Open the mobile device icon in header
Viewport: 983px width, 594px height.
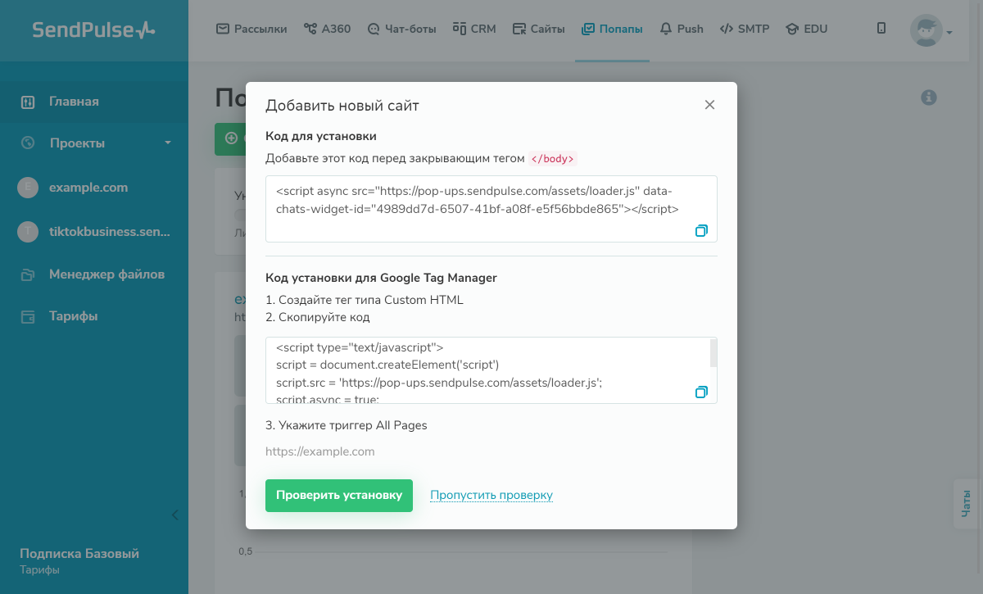point(881,29)
